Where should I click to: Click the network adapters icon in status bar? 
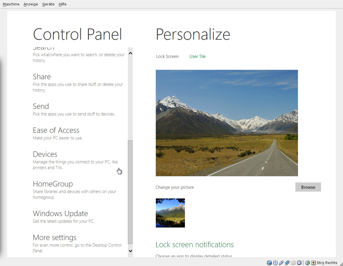(287, 263)
